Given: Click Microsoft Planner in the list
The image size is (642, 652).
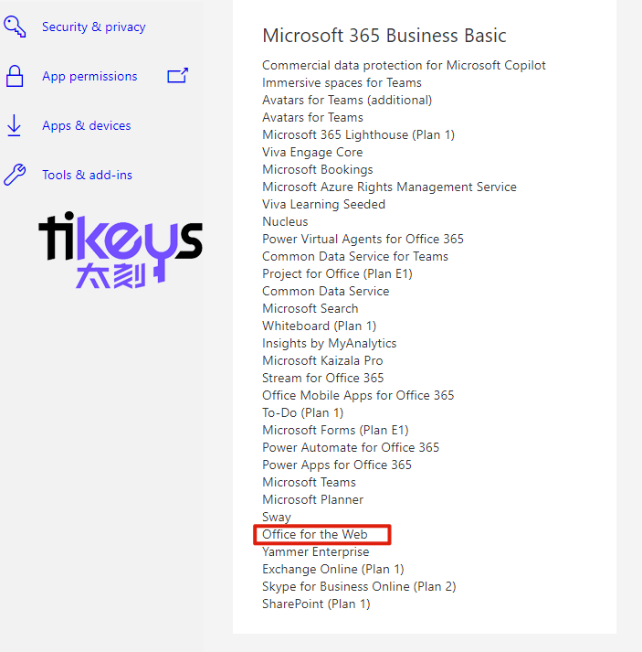Looking at the screenshot, I should pos(312,499).
